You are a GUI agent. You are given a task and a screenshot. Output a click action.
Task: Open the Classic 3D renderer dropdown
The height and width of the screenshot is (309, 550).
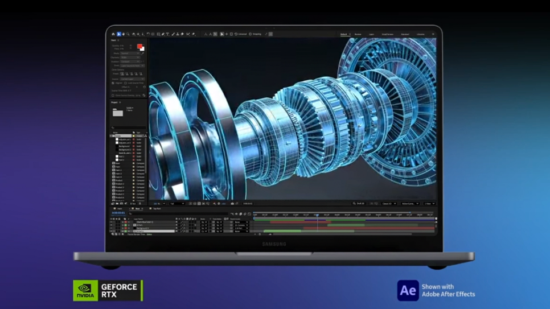tap(389, 203)
